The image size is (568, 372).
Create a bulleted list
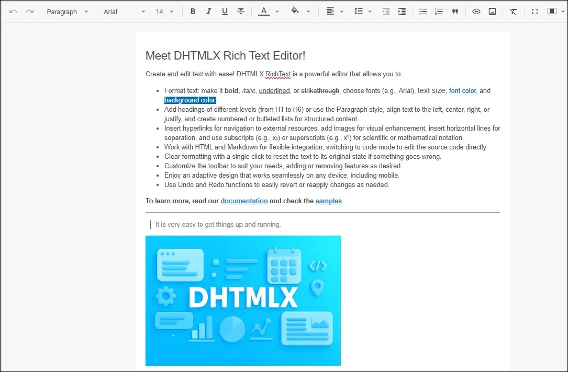[x=423, y=11]
